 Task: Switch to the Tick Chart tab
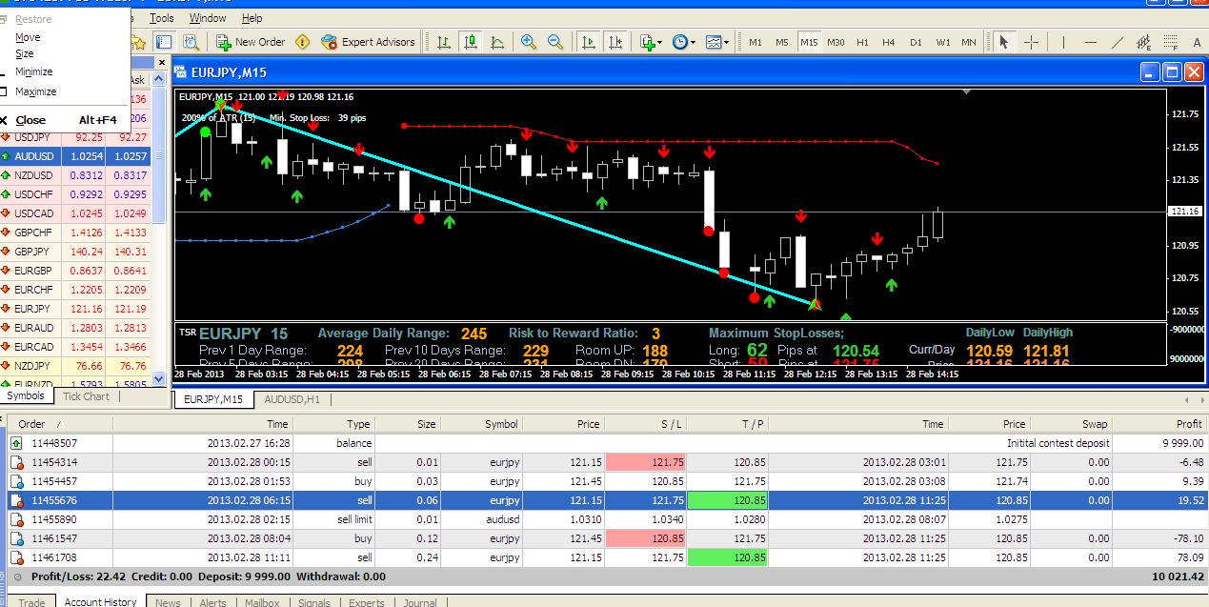(86, 396)
